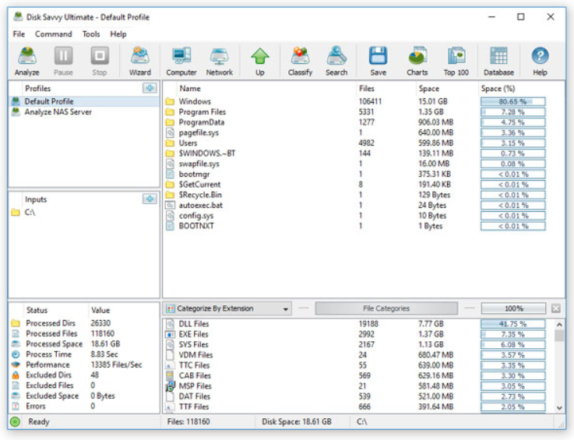Open the Charts tool
The width and height of the screenshot is (574, 440).
417,61
